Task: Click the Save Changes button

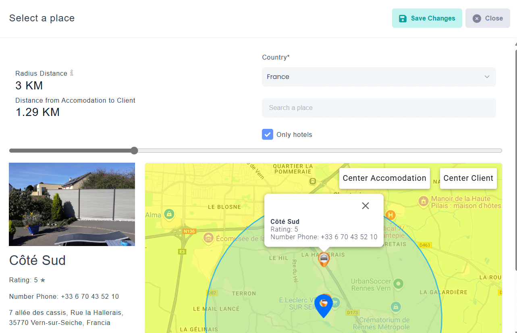Action: [427, 18]
